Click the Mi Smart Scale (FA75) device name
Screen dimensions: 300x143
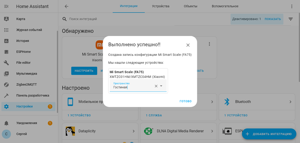pyautogui.click(x=126, y=72)
